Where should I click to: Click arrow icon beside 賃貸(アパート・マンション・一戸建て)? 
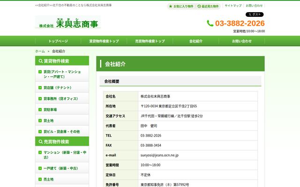click(40, 72)
